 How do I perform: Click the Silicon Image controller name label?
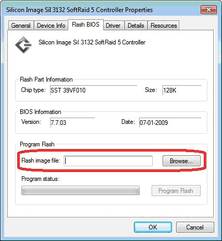(92, 42)
